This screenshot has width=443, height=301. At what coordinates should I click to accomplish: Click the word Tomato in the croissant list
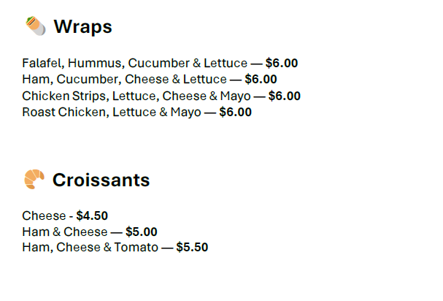coord(136,248)
